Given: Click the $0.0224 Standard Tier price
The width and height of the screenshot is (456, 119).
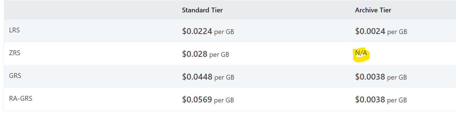Looking at the screenshot, I should coord(197,31).
